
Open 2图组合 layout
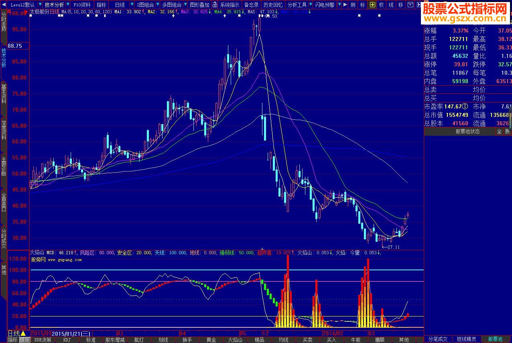pos(145,5)
